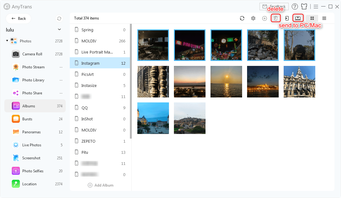341x198 pixels.
Task: Open the QQ album
Action: [100, 108]
